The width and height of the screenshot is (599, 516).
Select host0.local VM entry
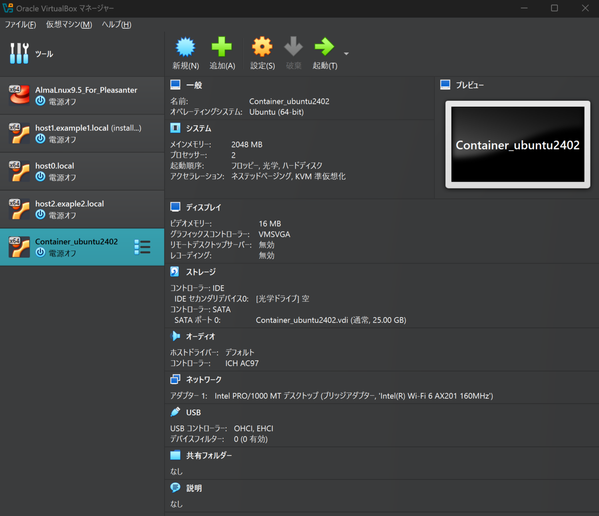point(82,171)
